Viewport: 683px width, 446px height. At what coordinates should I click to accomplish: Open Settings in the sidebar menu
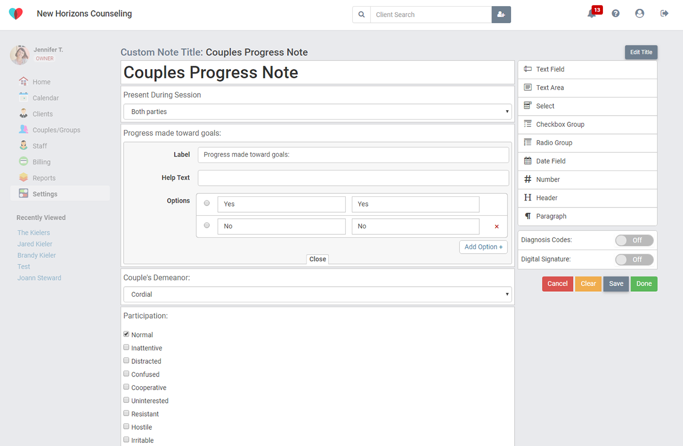click(x=45, y=194)
